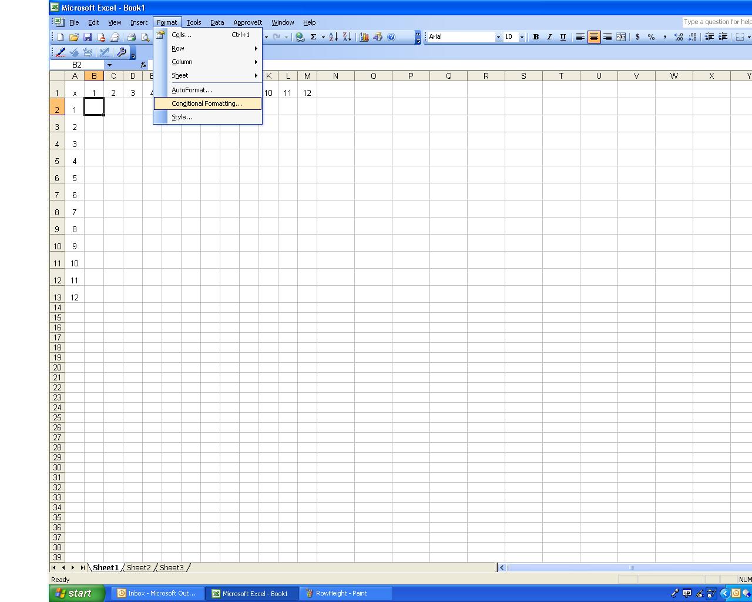Click the Sort Descending Z-A icon
752x602 pixels.
[x=347, y=37]
